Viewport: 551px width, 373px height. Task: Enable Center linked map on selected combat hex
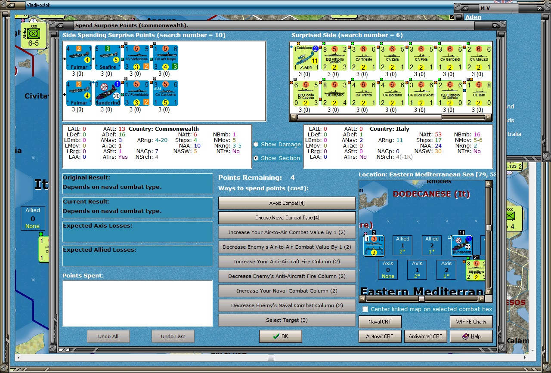click(365, 309)
